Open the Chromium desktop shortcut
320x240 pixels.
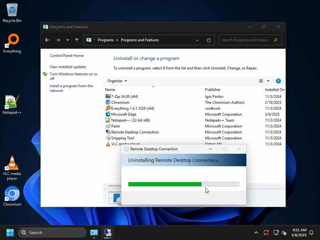pos(12,196)
